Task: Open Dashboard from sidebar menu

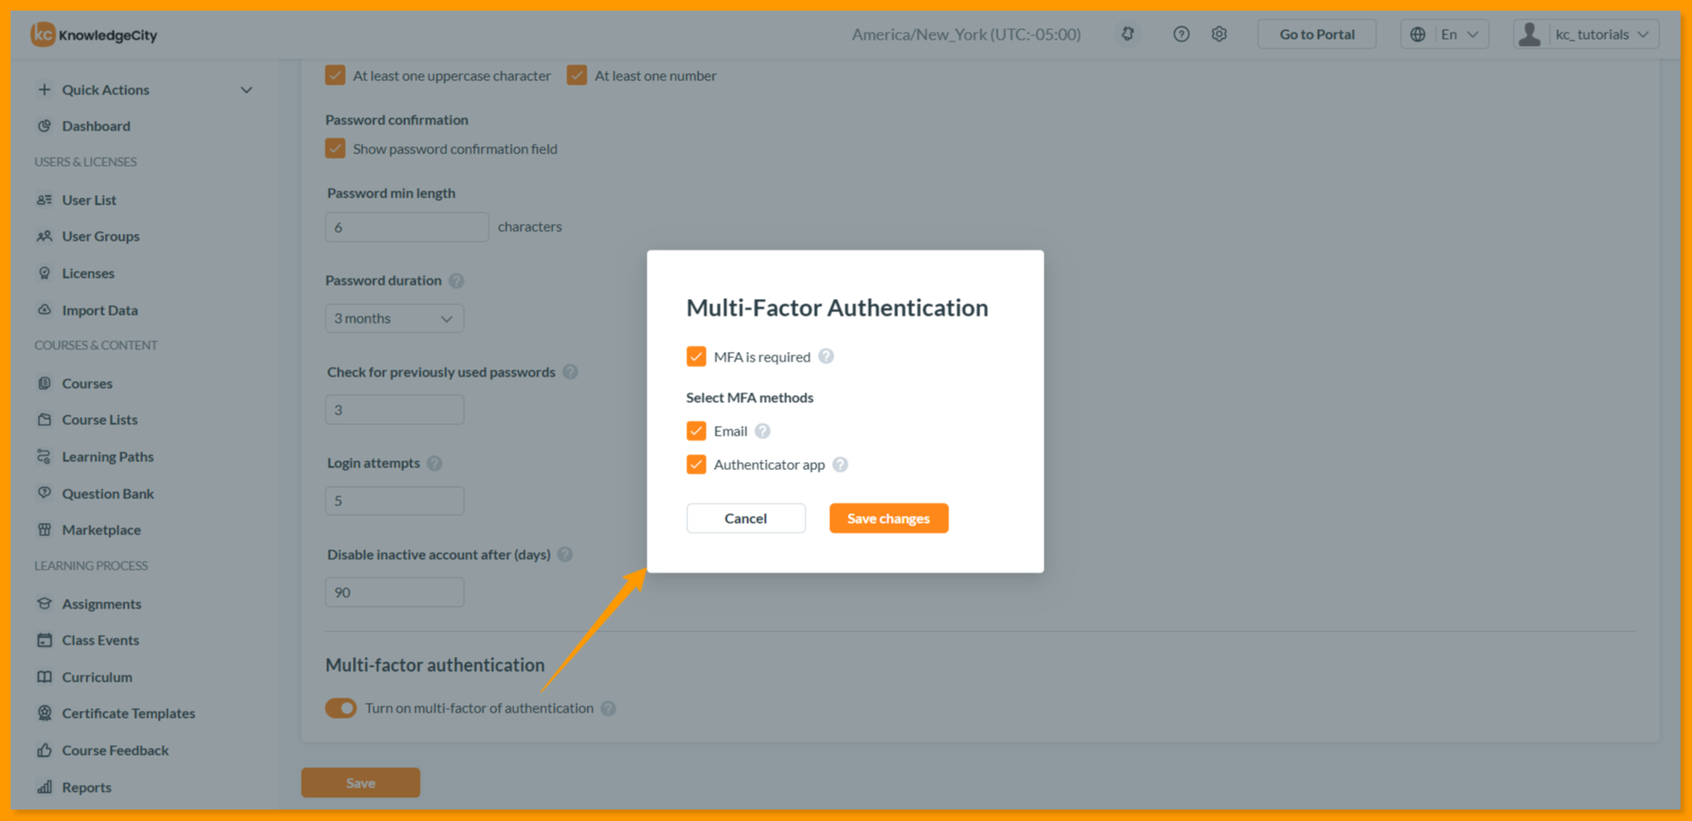Action: coord(96,126)
